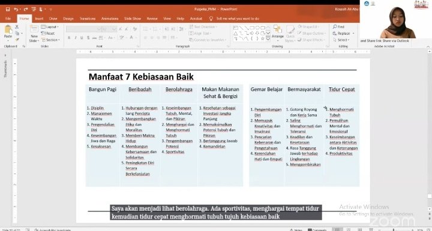Expand the Layout dropdown
432x231 pixels.
(50, 27)
